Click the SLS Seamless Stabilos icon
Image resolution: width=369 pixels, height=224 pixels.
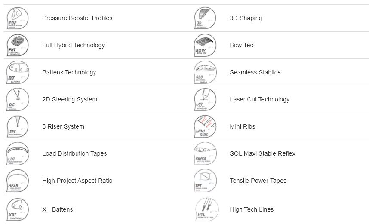[205, 72]
